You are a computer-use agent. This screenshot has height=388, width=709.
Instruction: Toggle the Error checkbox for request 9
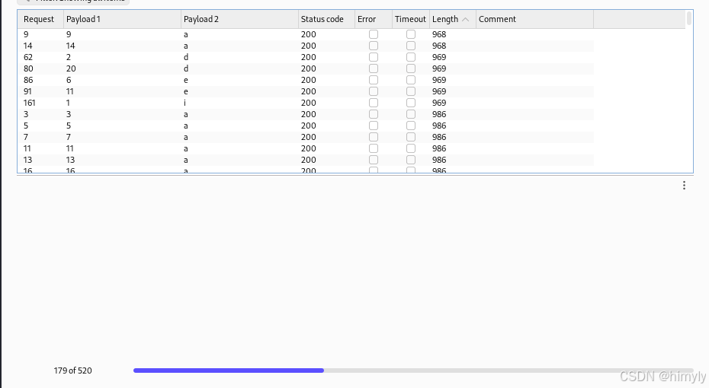tap(374, 34)
